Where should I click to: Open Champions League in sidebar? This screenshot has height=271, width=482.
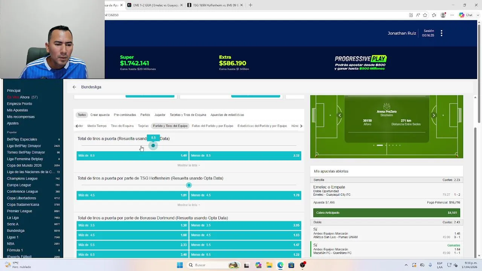tap(33, 178)
